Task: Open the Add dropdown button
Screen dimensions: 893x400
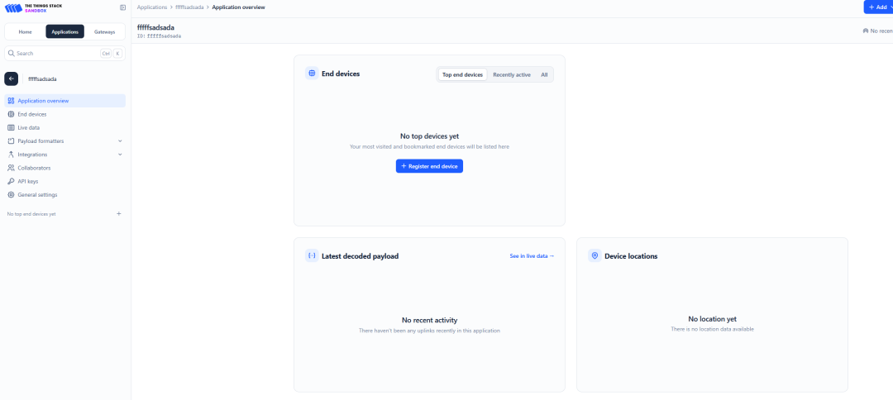Action: (878, 7)
